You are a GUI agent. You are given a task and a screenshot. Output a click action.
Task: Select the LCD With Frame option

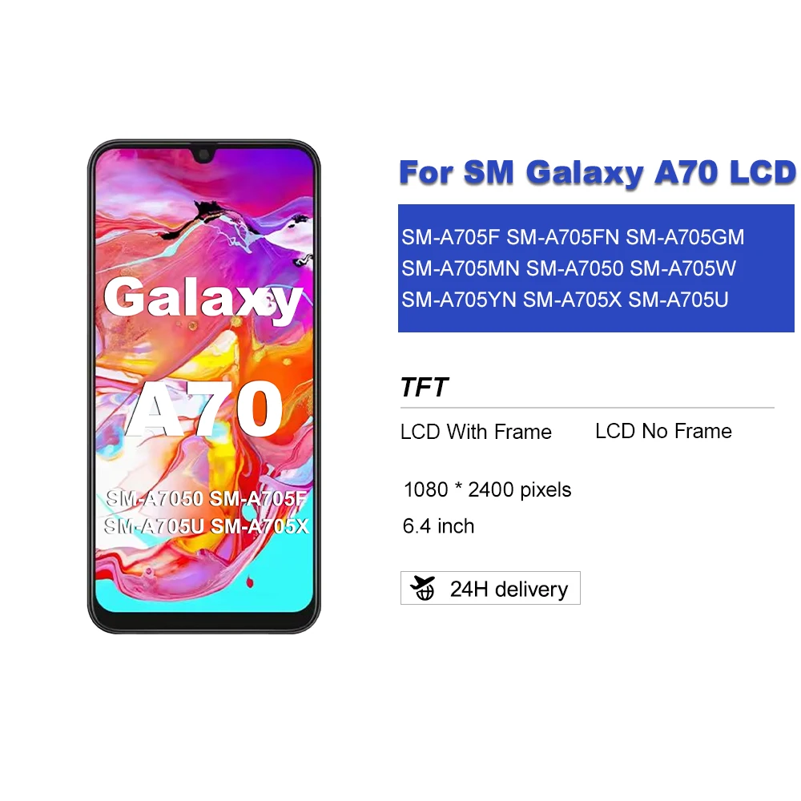tap(476, 433)
